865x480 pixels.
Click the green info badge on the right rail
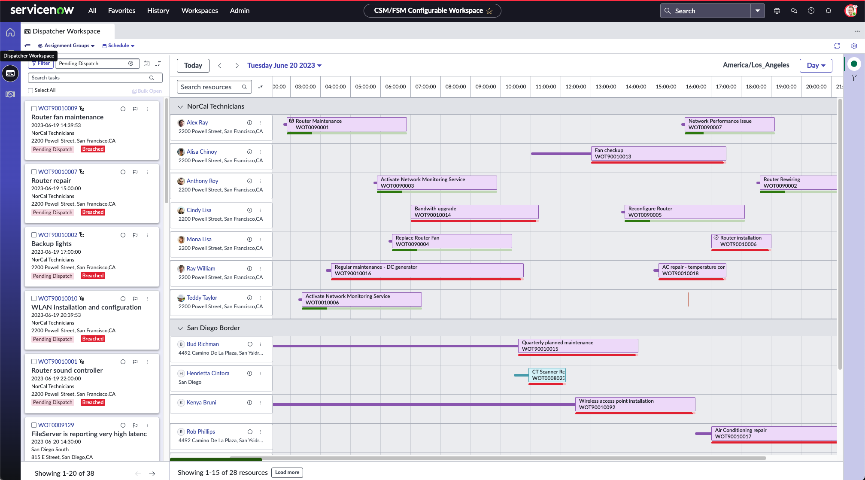point(854,64)
